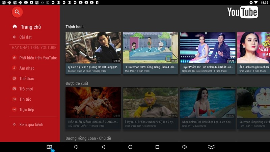Click the Lý Liên Kiệt 2017 video title
The image size is (270, 152).
[93, 67]
